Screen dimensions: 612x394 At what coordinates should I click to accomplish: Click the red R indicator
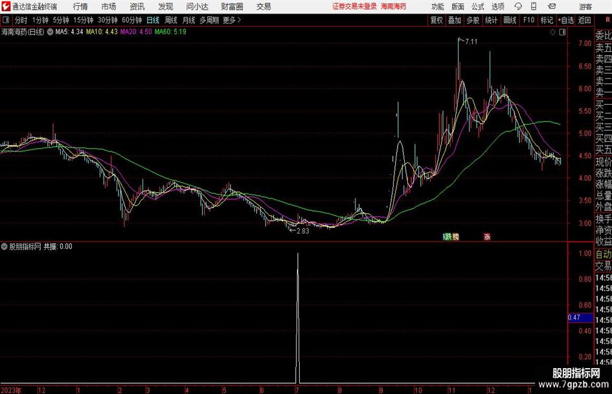point(607,19)
